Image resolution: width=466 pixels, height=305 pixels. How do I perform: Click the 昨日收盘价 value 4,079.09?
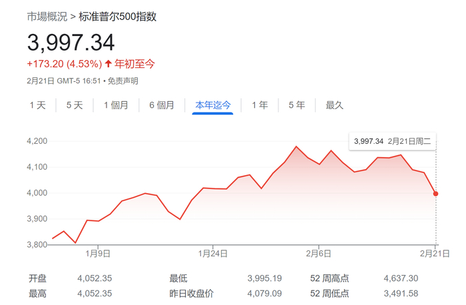click(x=264, y=294)
